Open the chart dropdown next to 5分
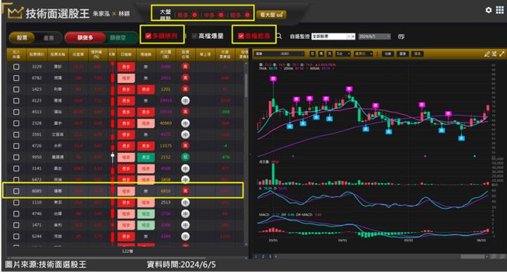The image size is (507, 274). 363,54
